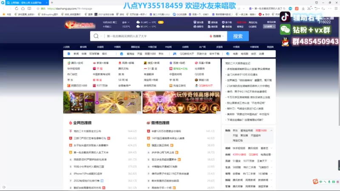Screen dimensions: 340x191
Task: Open the 7日天气 forecast link
Action: 126,27
